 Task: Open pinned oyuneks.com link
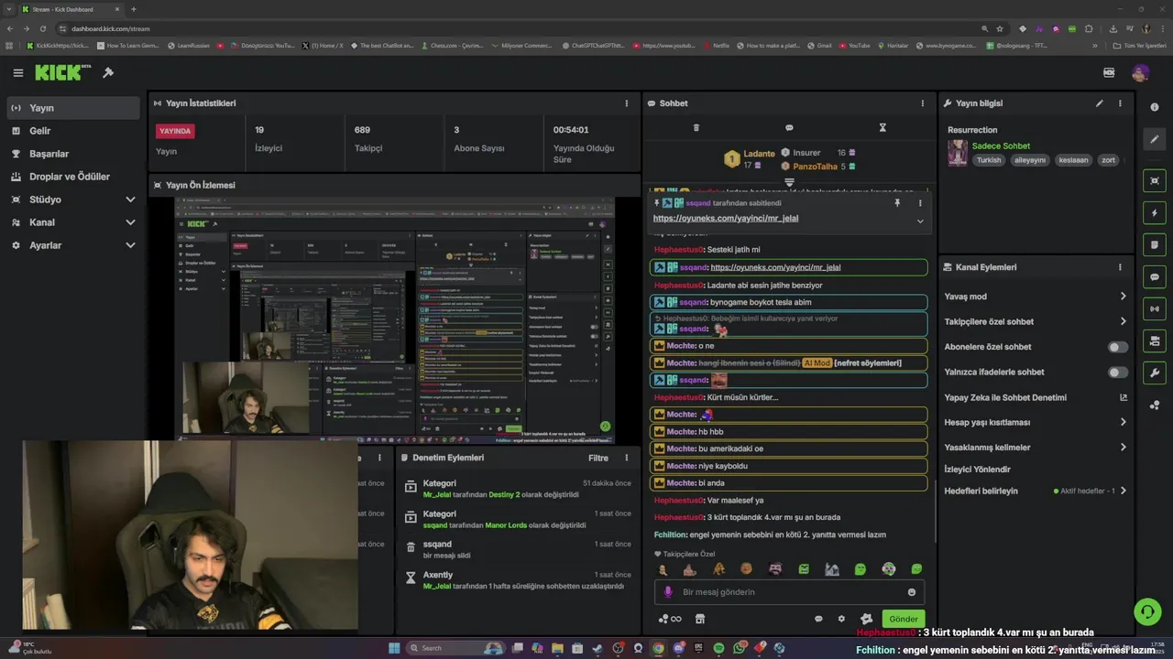pyautogui.click(x=726, y=219)
